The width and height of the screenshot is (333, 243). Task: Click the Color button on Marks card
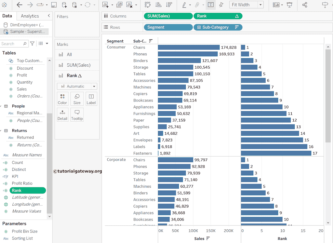(62, 99)
